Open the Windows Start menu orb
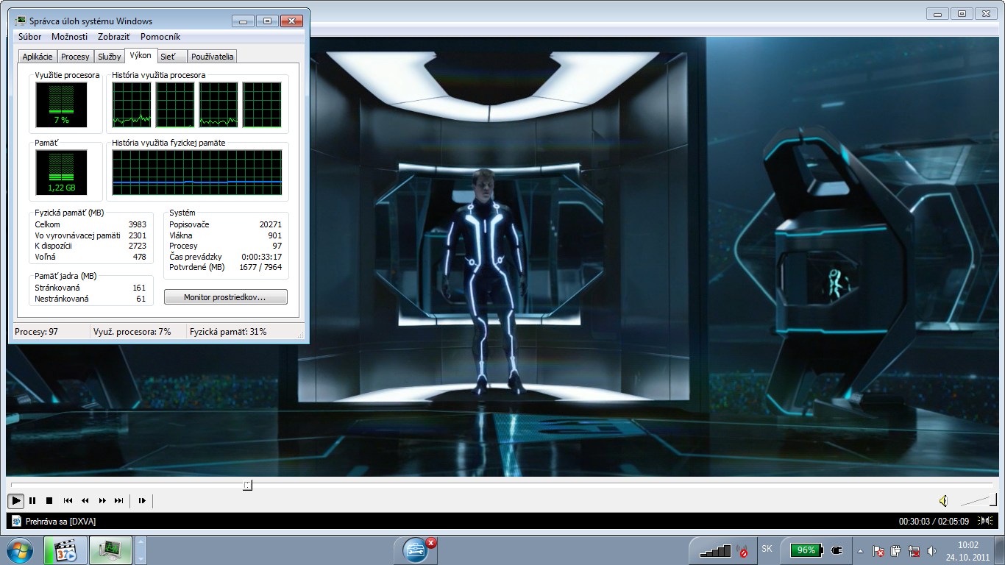1005x565 pixels. click(x=20, y=550)
